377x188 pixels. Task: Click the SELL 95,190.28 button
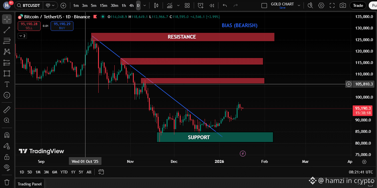(29, 26)
